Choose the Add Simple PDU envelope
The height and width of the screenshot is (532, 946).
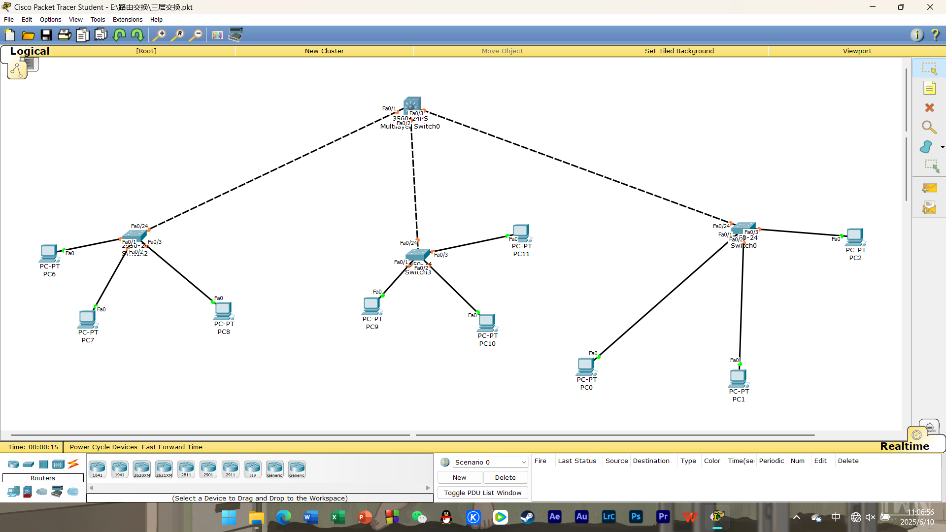(929, 188)
